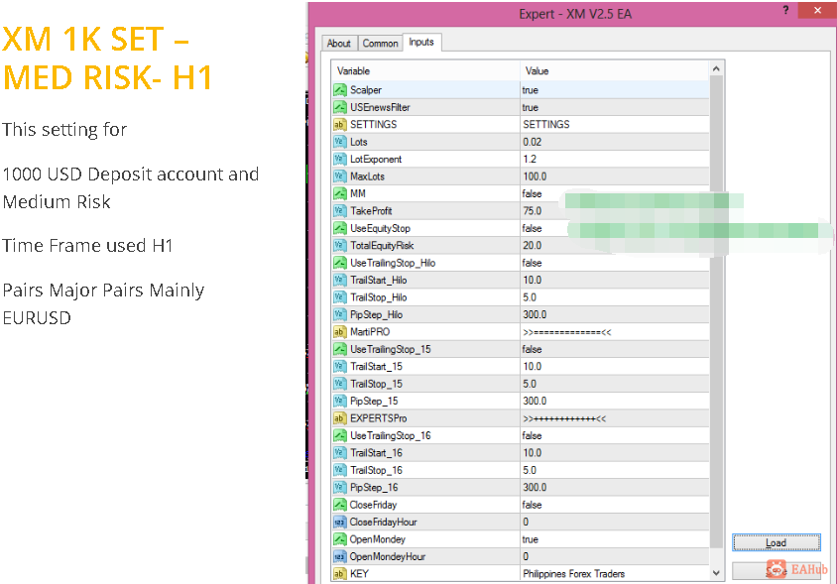Click the TakeProfit variable icon
The height and width of the screenshot is (584, 837).
[339, 211]
